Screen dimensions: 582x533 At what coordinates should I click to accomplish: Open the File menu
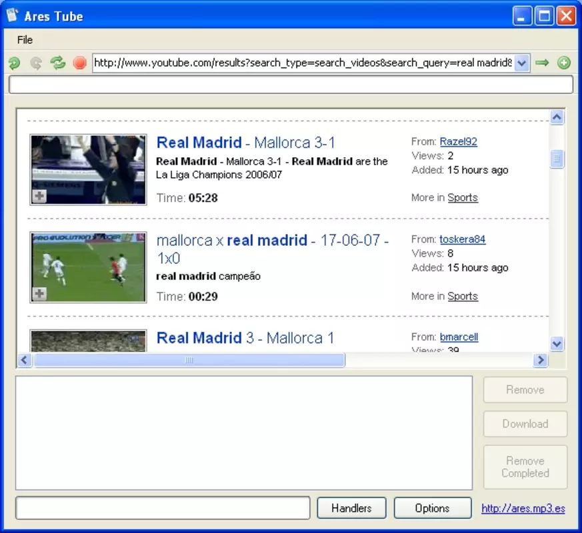click(25, 40)
